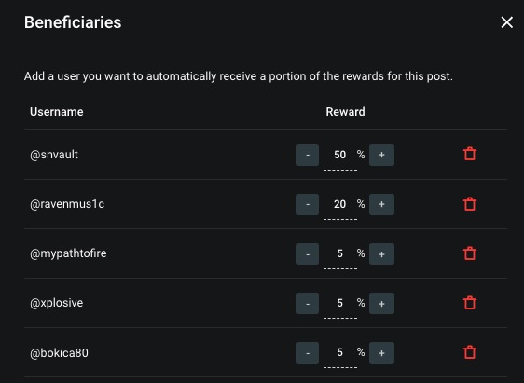Click the @bokica80 reward value field
This screenshot has width=524, height=383.
point(340,353)
